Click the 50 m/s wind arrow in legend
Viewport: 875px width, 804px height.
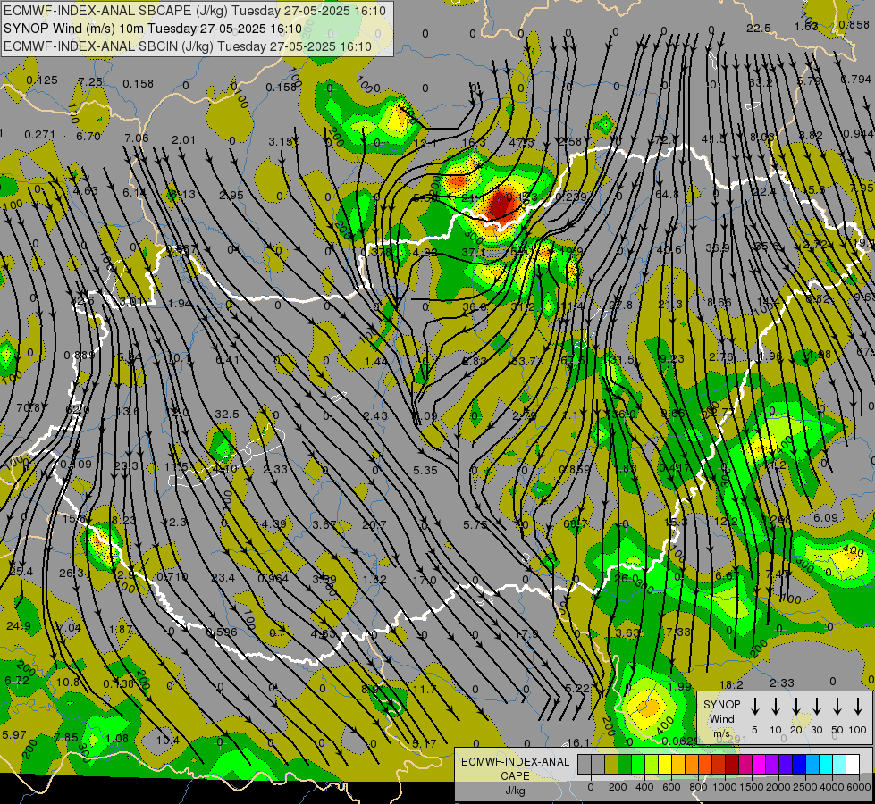click(x=837, y=707)
